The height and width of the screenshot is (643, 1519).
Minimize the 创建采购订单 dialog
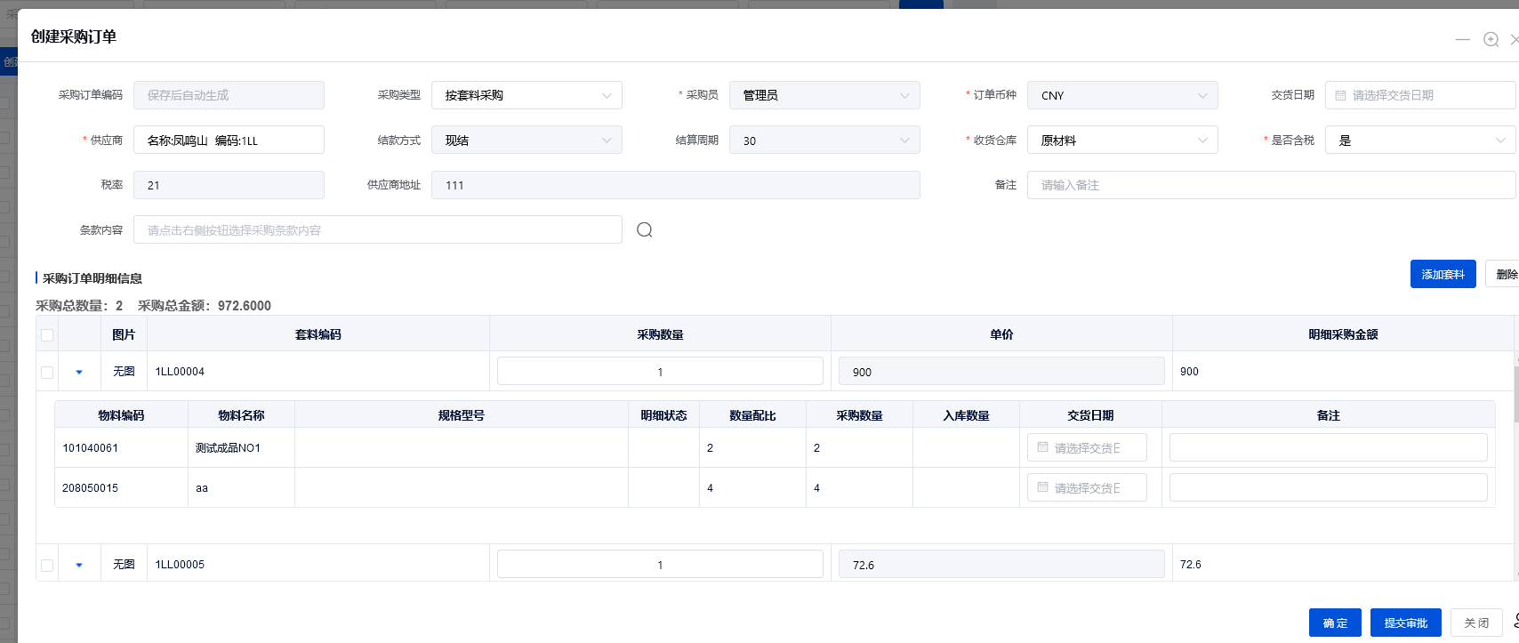1462,39
